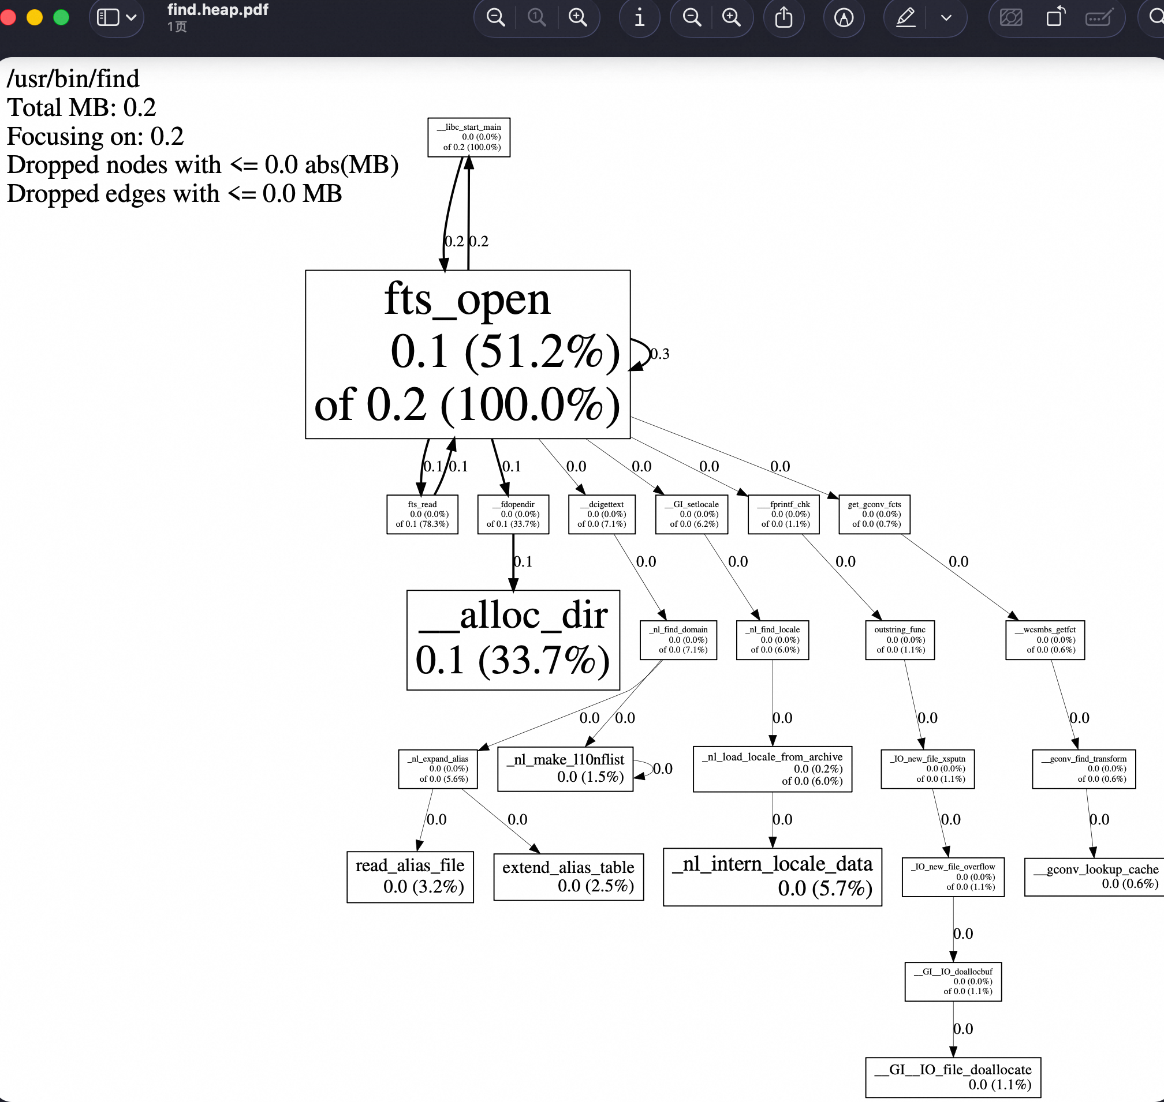Viewport: 1164px width, 1102px height.
Task: Toggle the Markup toolbar
Action: tap(844, 18)
